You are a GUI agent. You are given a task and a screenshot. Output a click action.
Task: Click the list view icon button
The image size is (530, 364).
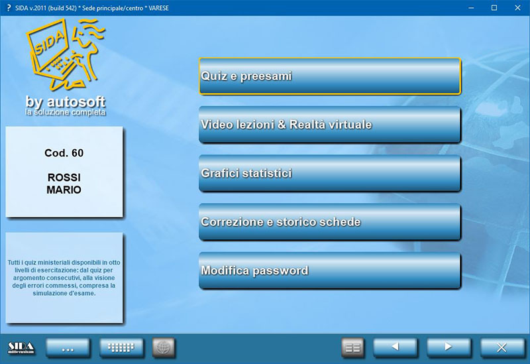tap(353, 347)
